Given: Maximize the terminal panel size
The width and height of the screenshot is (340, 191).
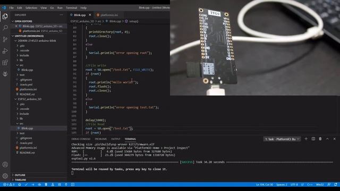Looking at the screenshot, I should click(327, 139).
